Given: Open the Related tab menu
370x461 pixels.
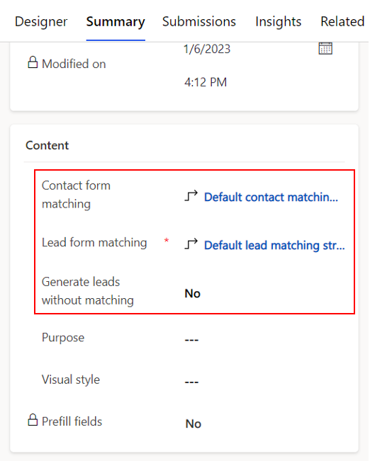Looking at the screenshot, I should click(342, 22).
